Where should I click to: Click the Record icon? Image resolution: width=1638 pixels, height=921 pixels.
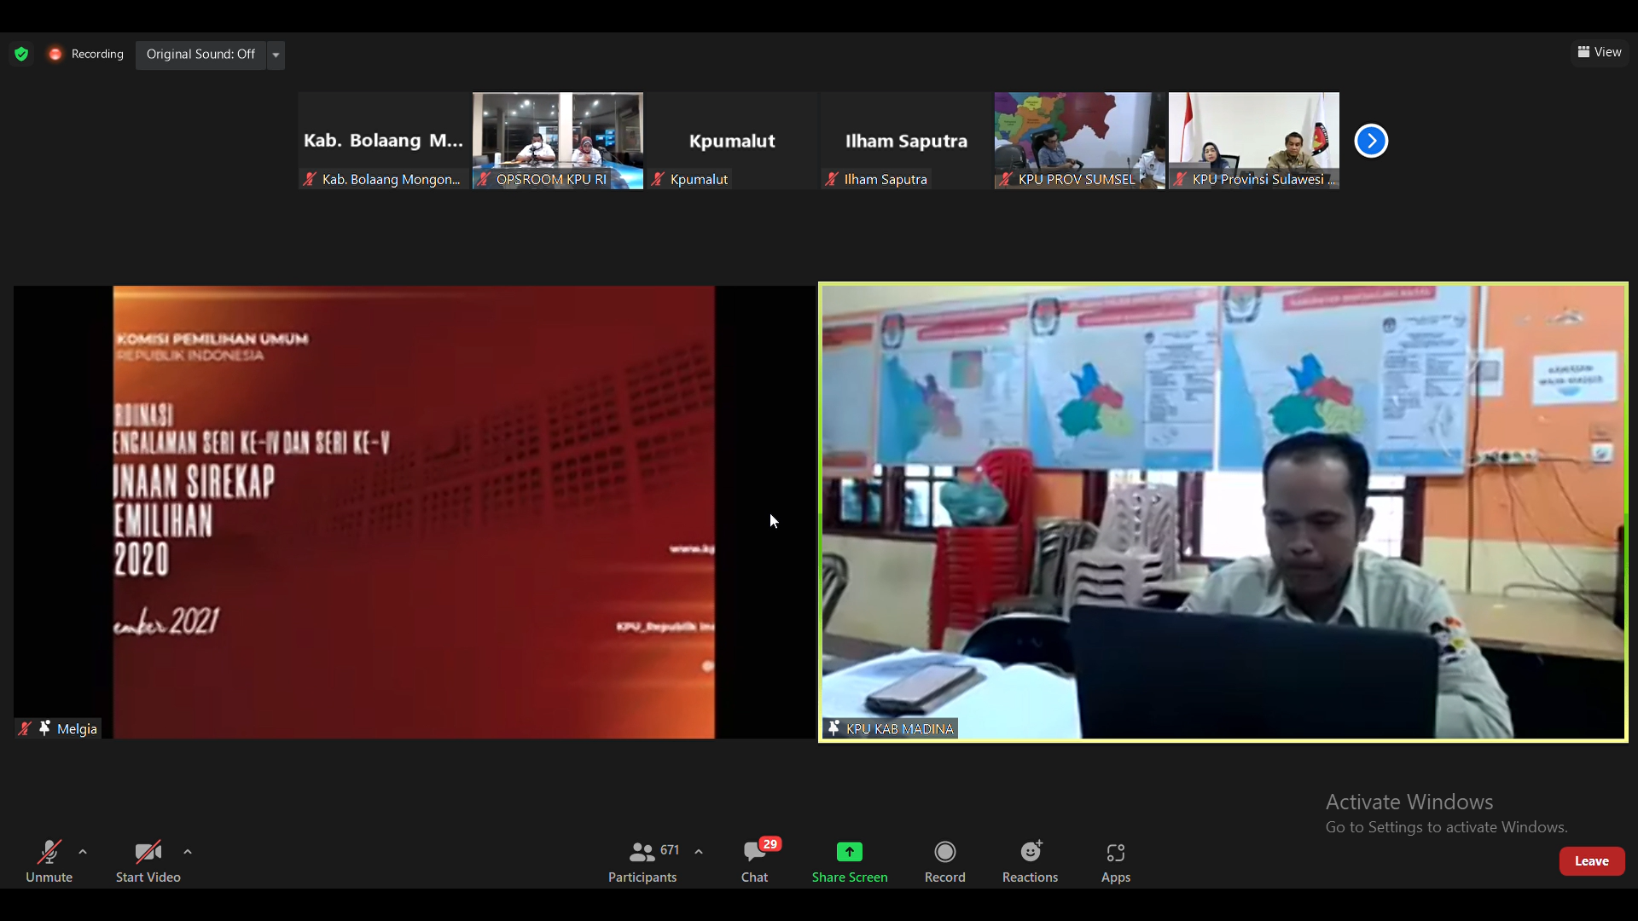[x=944, y=852]
